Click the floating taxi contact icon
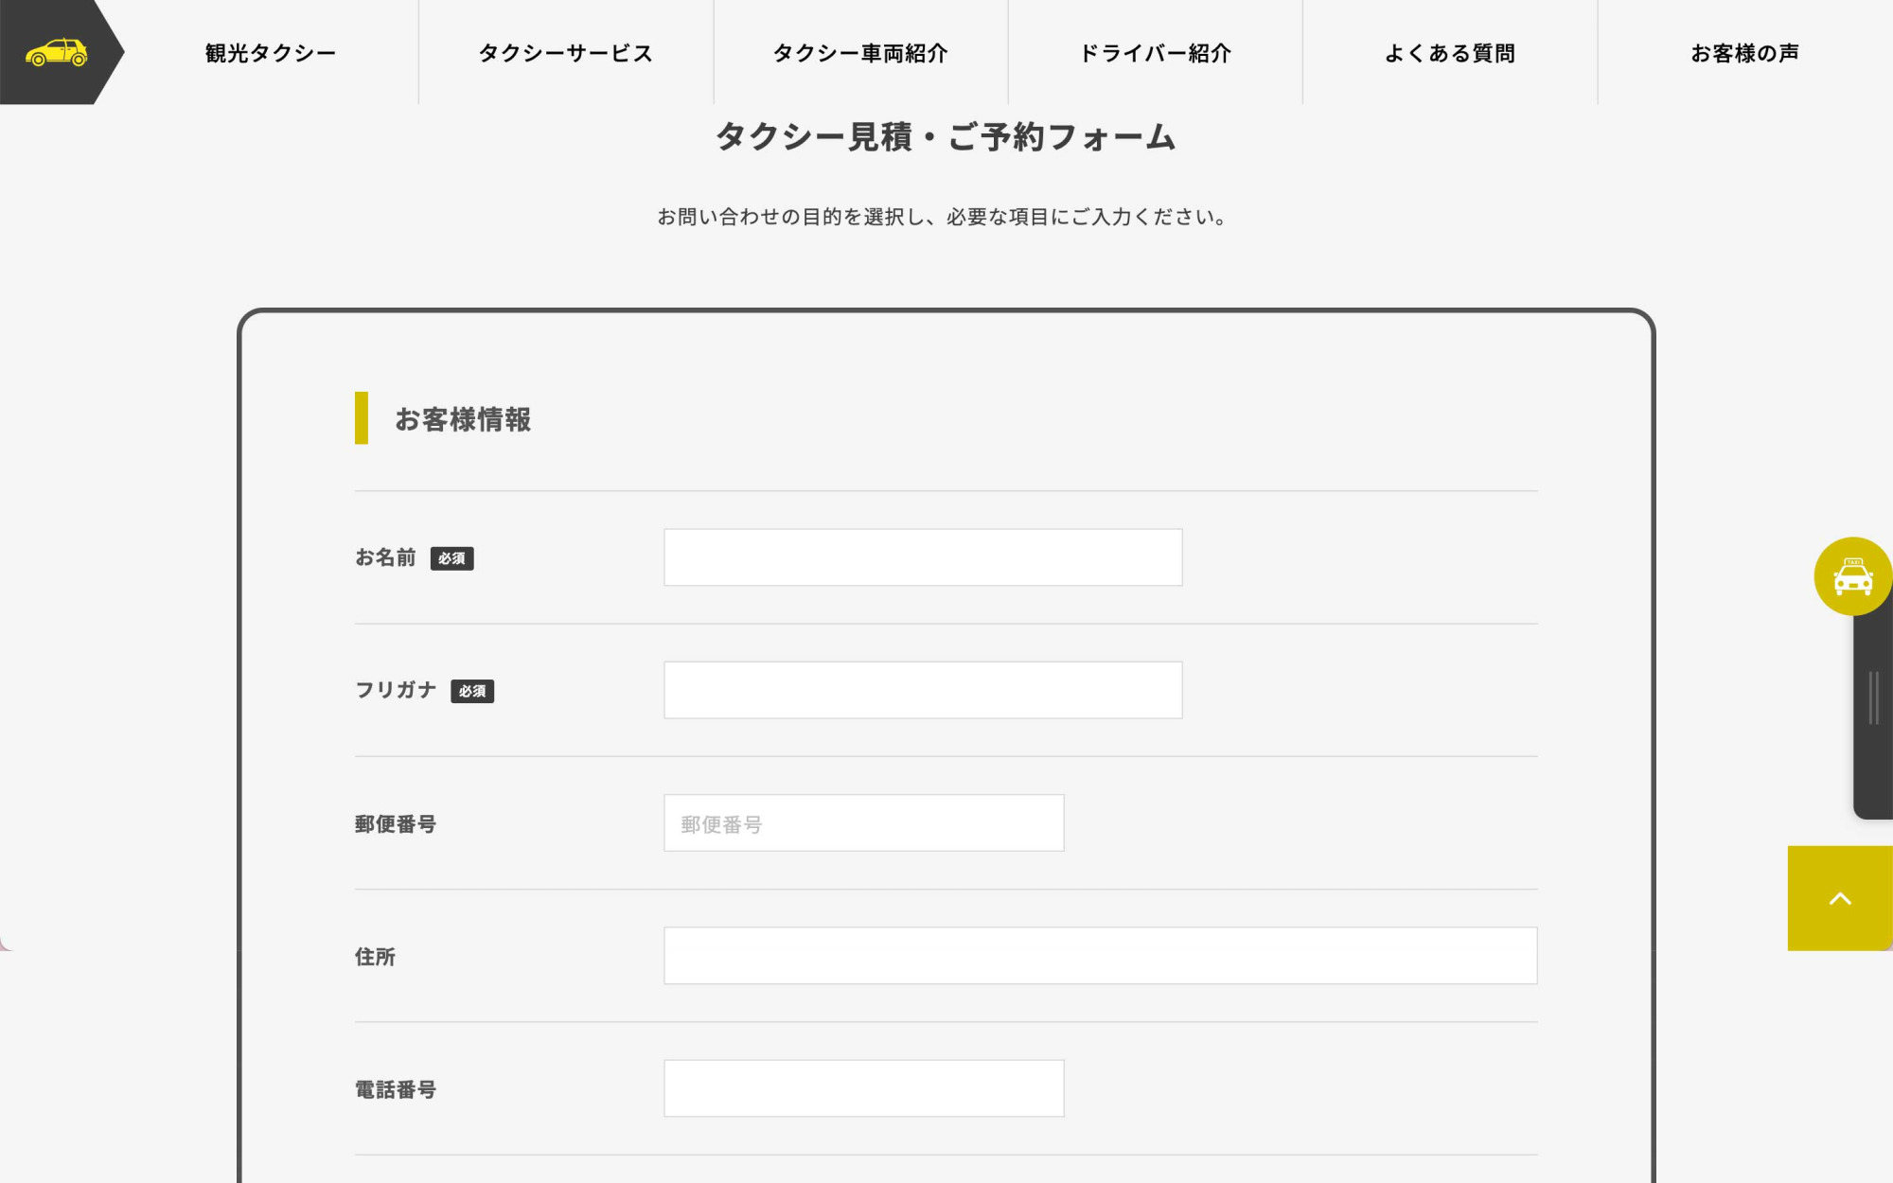This screenshot has width=1893, height=1183. [1852, 575]
